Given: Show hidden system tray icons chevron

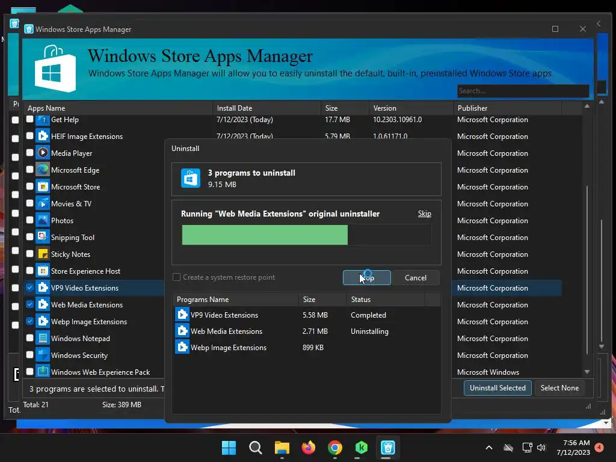Looking at the screenshot, I should [488, 448].
